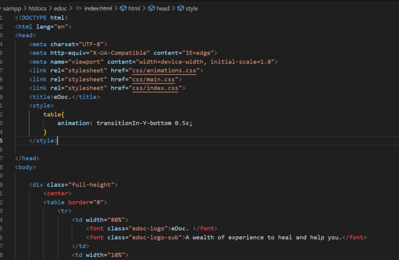
Task: Click the td width="80%" tag
Action: 100,220
